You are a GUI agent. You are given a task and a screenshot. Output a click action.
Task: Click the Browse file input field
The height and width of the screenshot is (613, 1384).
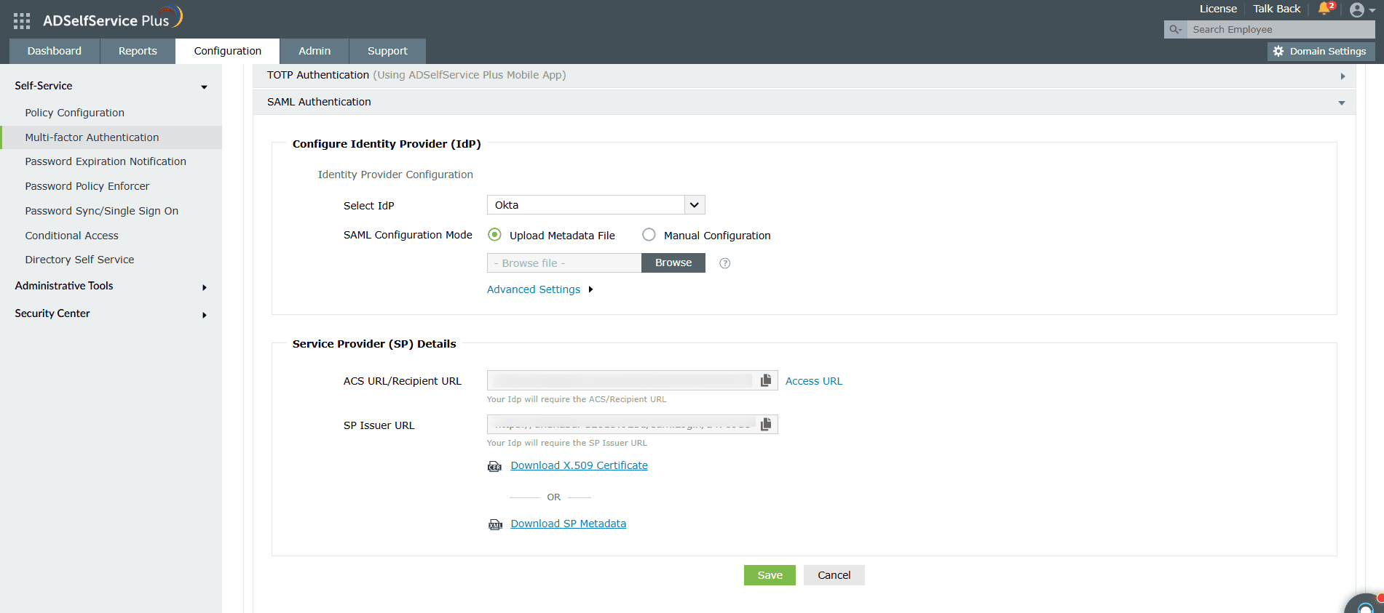564,263
